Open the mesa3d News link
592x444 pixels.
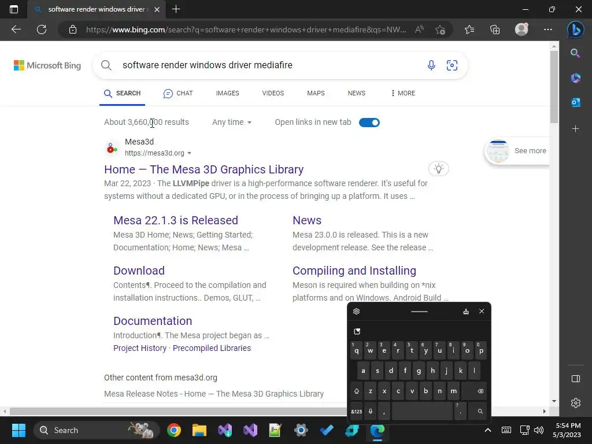click(307, 220)
